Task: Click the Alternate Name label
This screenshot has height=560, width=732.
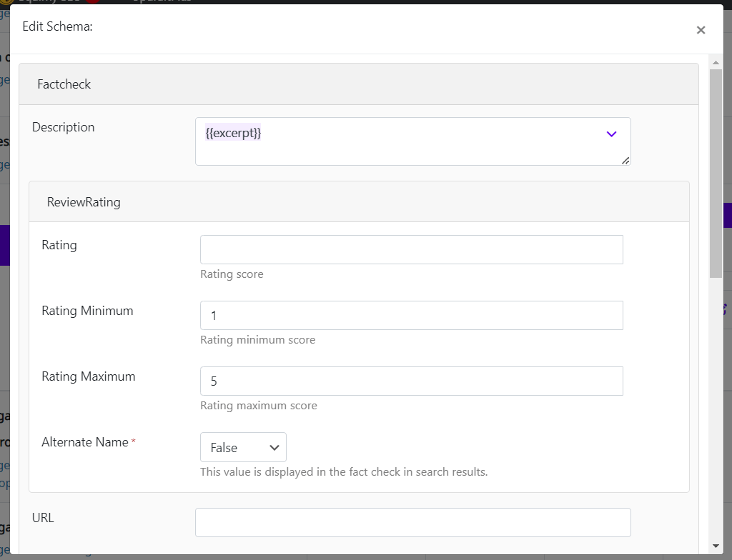Action: 85,442
